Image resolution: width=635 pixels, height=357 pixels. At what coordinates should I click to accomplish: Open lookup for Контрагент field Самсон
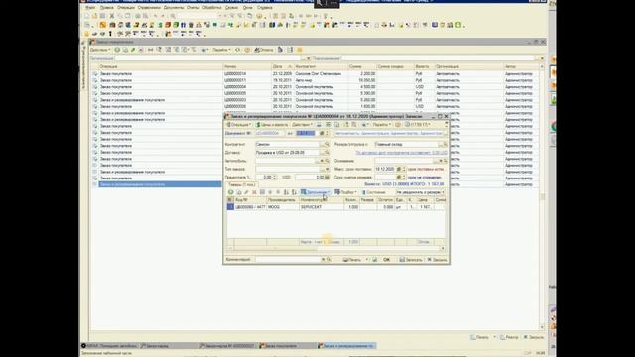pyautogui.click(x=327, y=144)
